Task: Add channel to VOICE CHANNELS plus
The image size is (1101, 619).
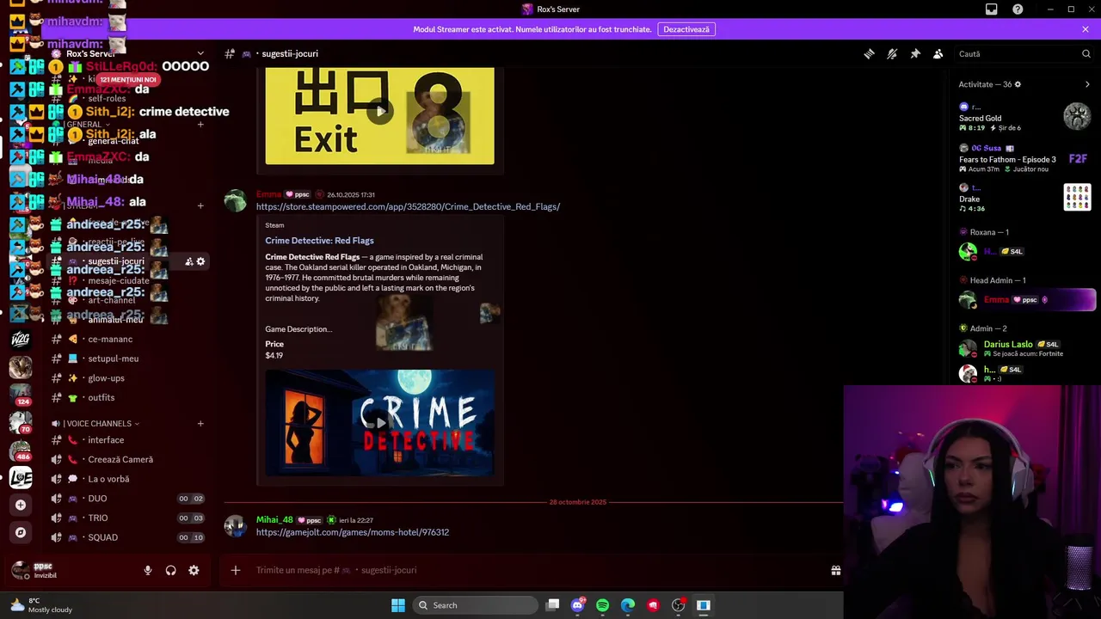Action: pyautogui.click(x=200, y=424)
